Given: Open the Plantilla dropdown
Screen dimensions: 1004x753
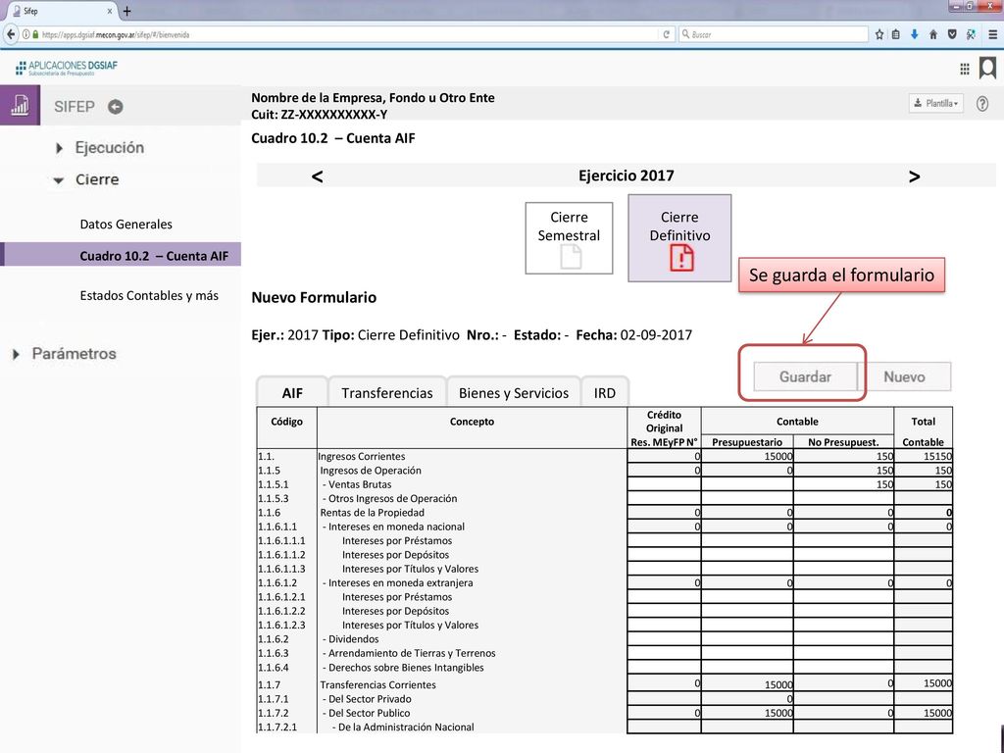Looking at the screenshot, I should click(x=935, y=103).
